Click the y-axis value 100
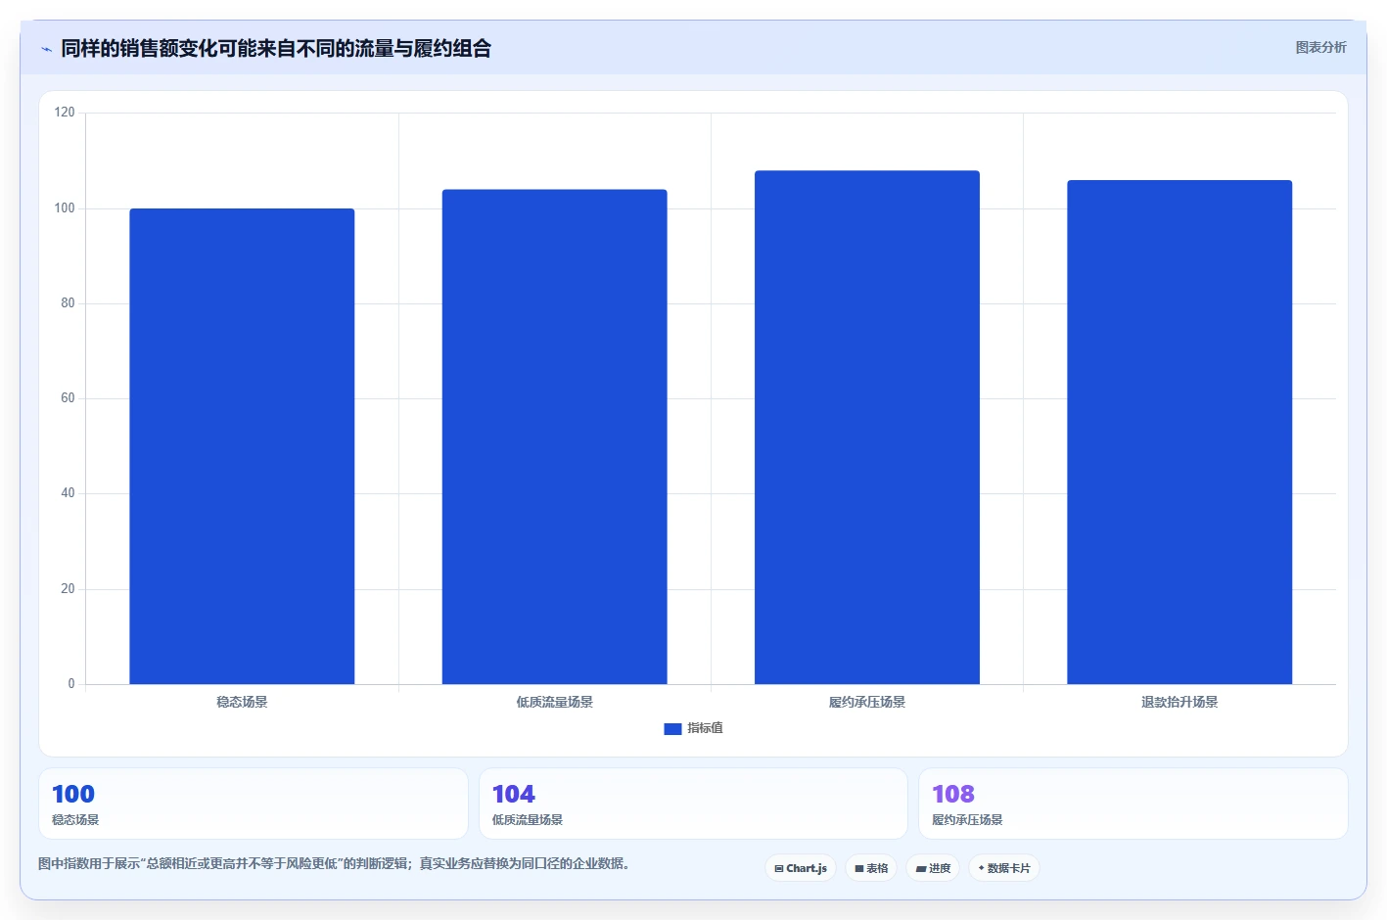Screen dimensions: 1387x920 [x=65, y=208]
